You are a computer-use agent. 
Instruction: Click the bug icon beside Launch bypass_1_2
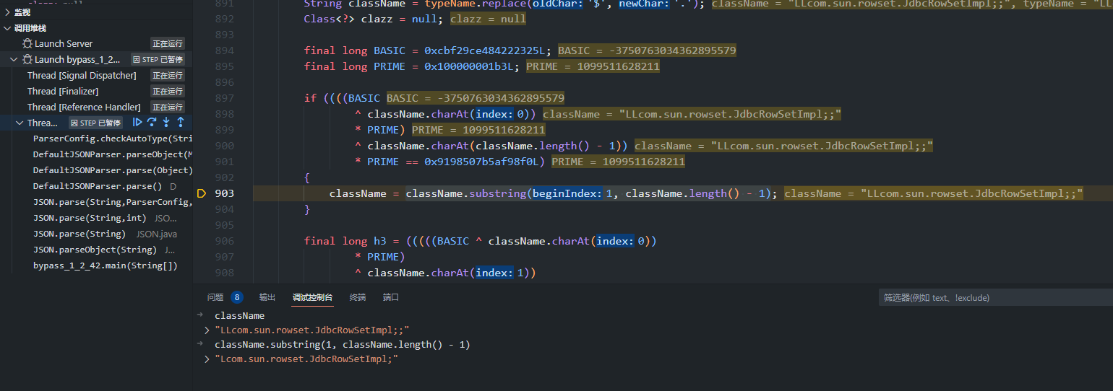27,60
